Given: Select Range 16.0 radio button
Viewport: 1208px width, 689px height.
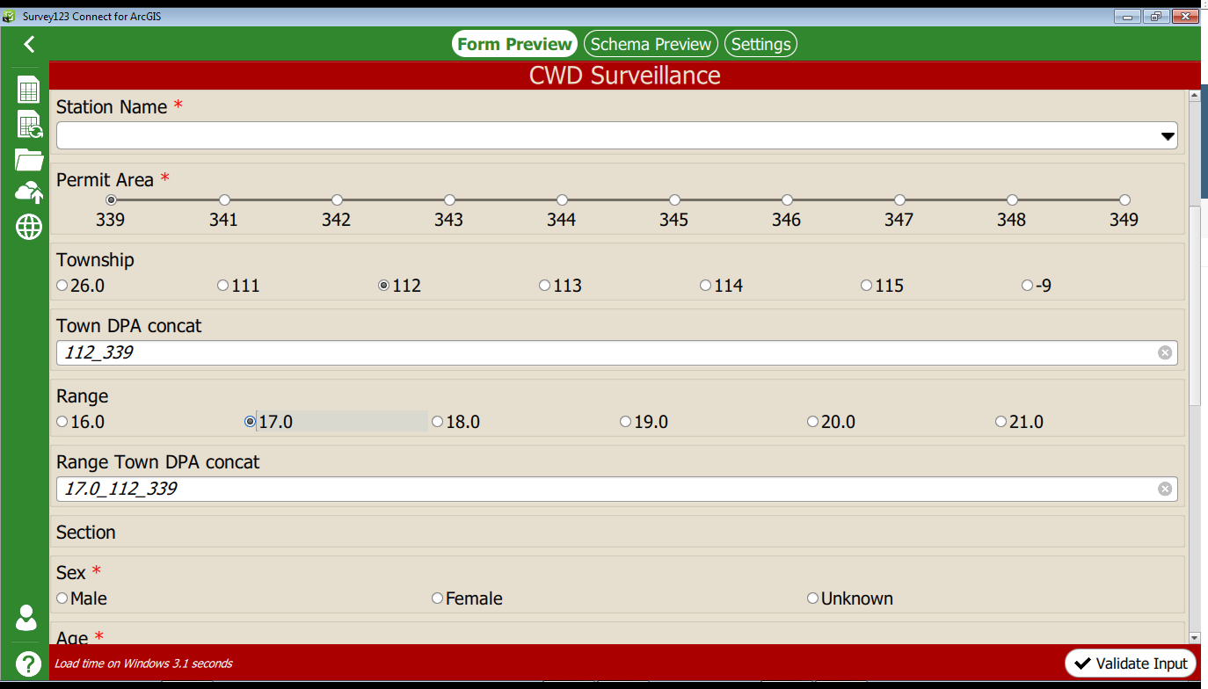Looking at the screenshot, I should 62,422.
